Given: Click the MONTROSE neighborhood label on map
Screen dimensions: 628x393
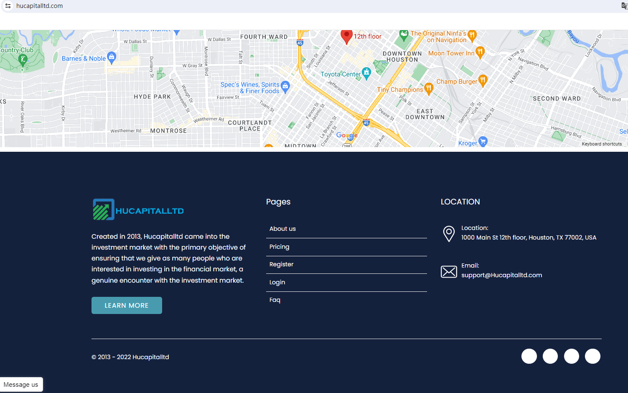Looking at the screenshot, I should tap(168, 131).
